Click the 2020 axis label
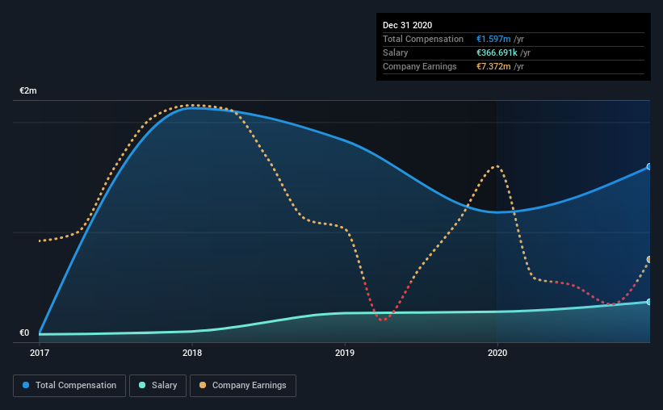Image resolution: width=663 pixels, height=410 pixels. pos(497,353)
